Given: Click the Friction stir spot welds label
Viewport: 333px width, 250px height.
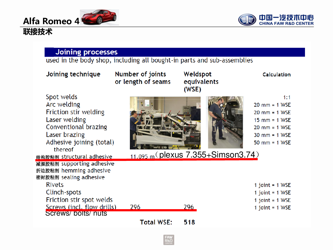Looking at the screenshot, I should click(x=79, y=200).
